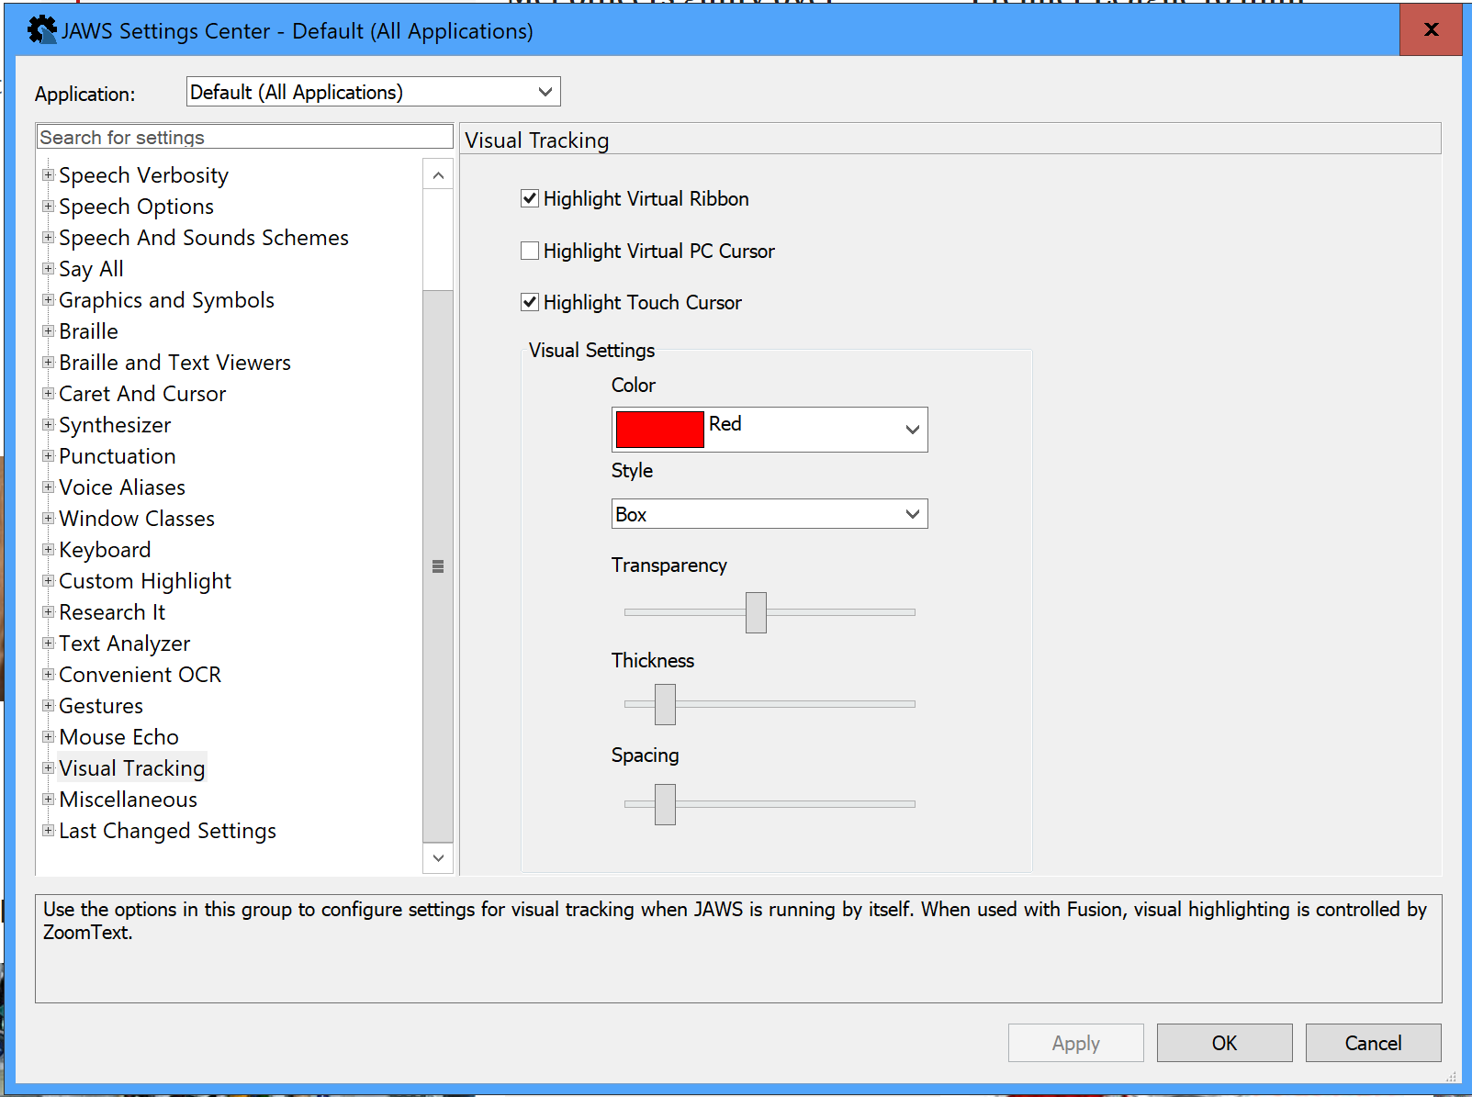Click the settings tree scrollbar thumb
This screenshot has width=1472, height=1097.
click(438, 565)
